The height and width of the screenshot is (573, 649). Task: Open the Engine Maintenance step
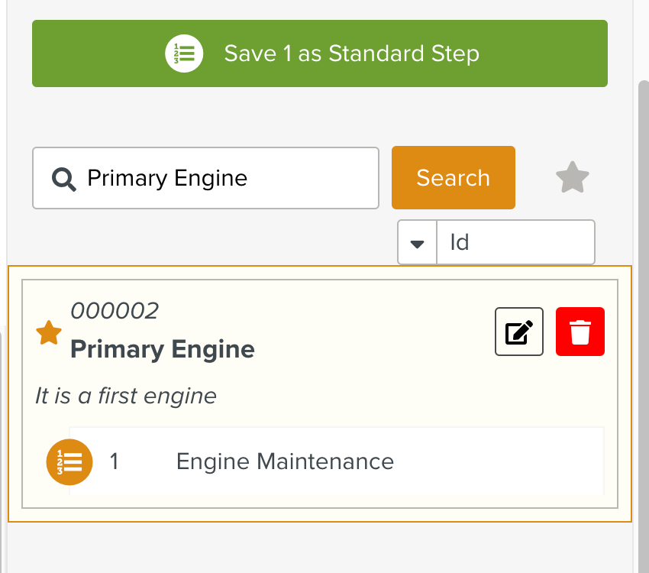(285, 462)
